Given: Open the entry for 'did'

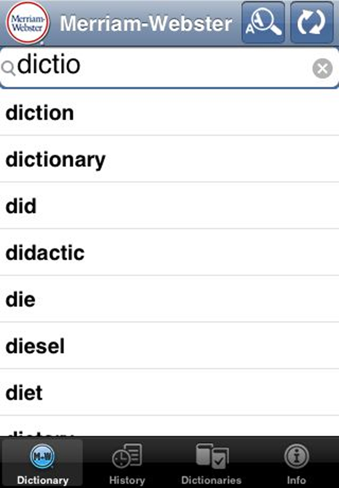Looking at the screenshot, I should [21, 206].
